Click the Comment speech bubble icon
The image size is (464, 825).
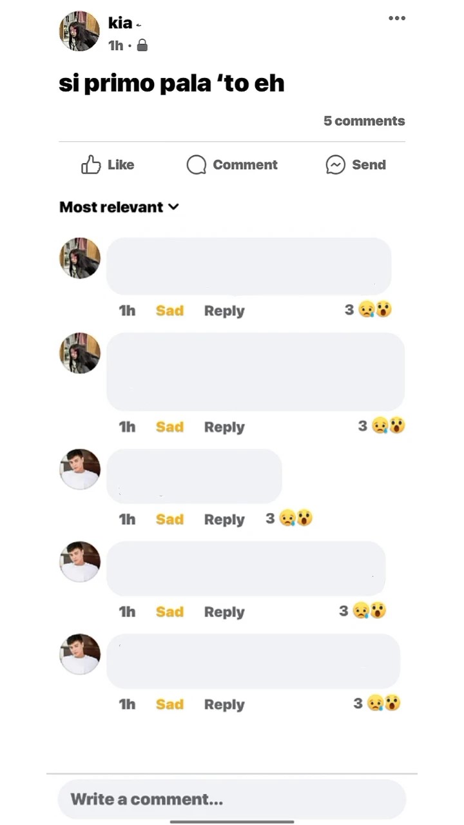click(x=196, y=165)
